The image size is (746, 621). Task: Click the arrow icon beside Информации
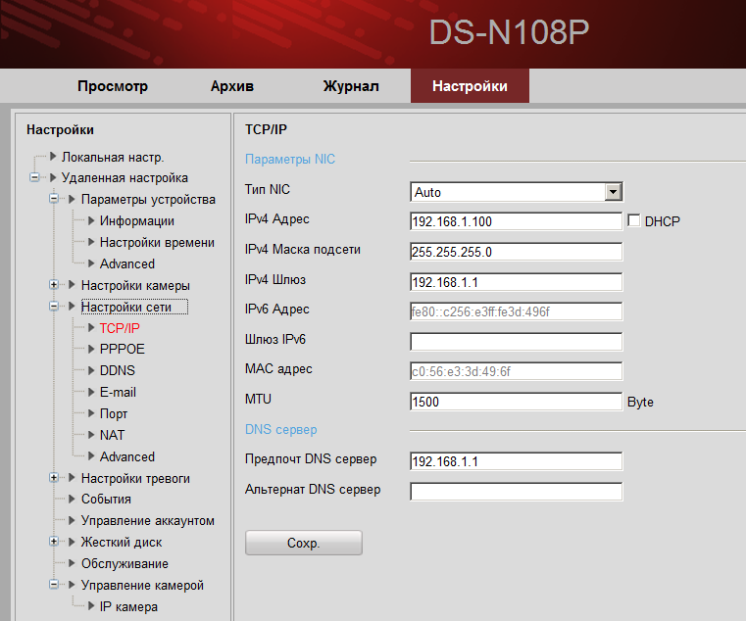91,220
